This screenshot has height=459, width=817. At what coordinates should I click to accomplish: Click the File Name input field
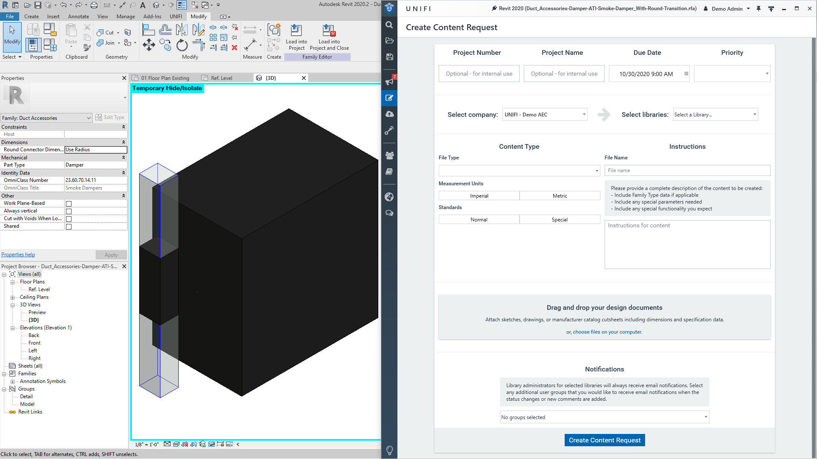(x=687, y=171)
